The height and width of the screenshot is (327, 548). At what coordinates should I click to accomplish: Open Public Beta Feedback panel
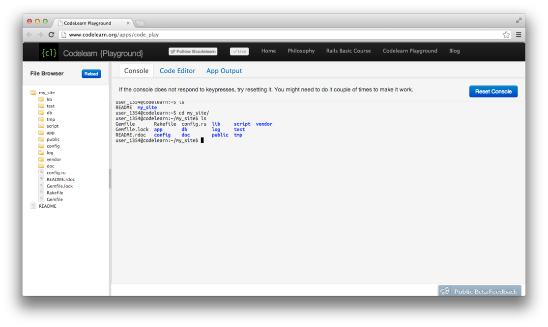480,291
